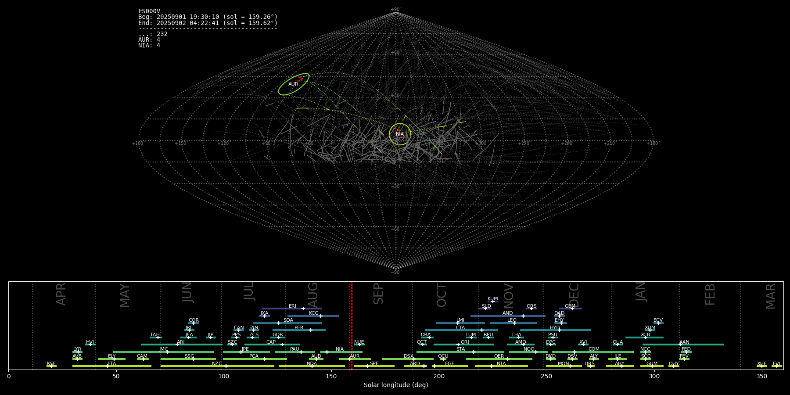
Task: Select the NTA shower bar label
Action: click(501, 364)
